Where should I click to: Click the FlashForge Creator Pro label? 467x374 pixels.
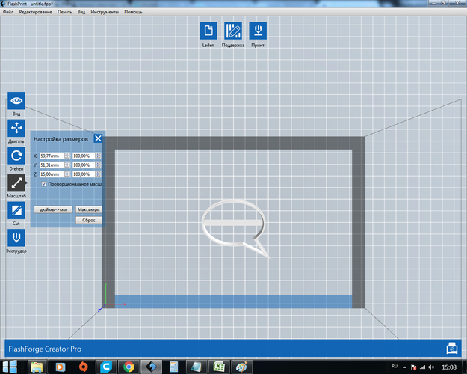(x=45, y=349)
